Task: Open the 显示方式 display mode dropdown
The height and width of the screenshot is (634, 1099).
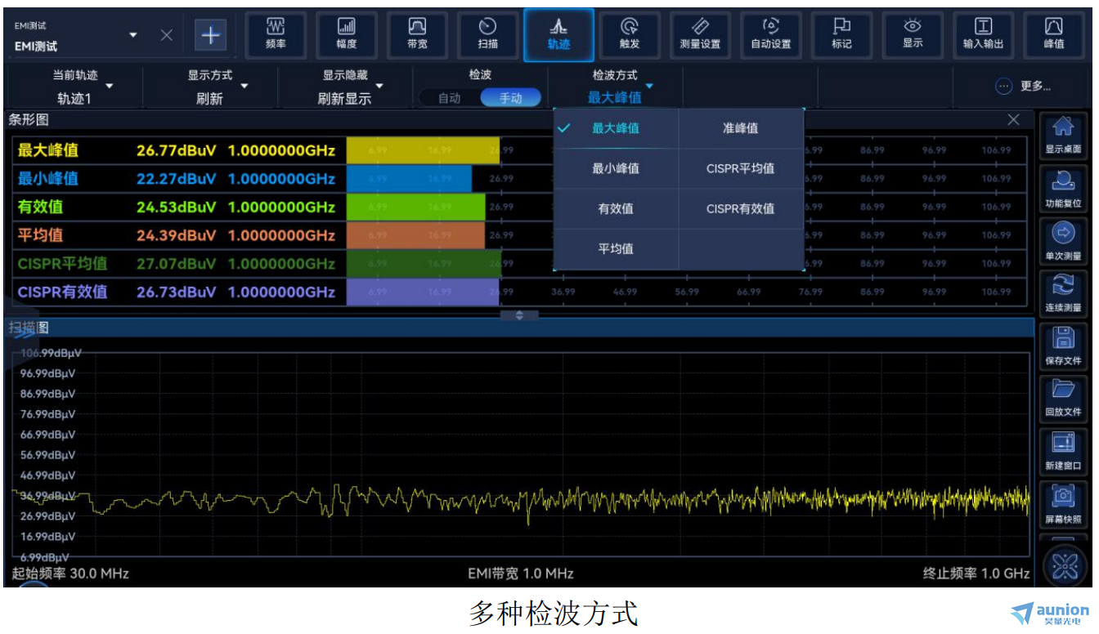Action: click(x=210, y=87)
